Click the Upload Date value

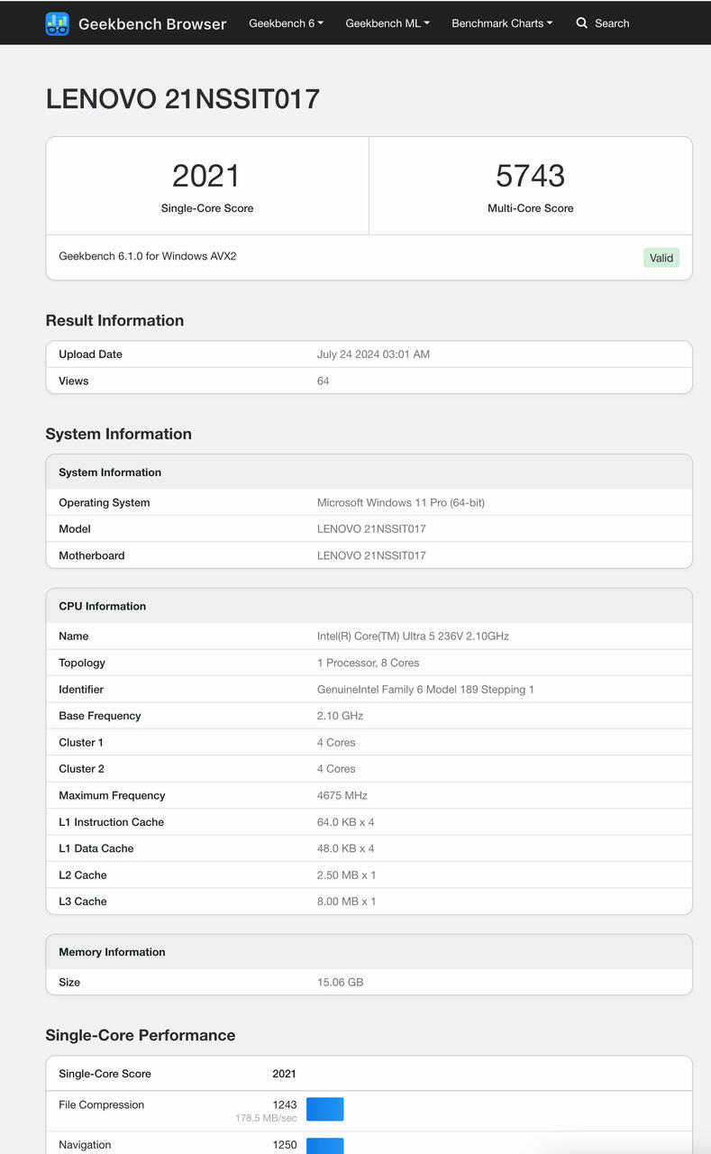pos(373,354)
